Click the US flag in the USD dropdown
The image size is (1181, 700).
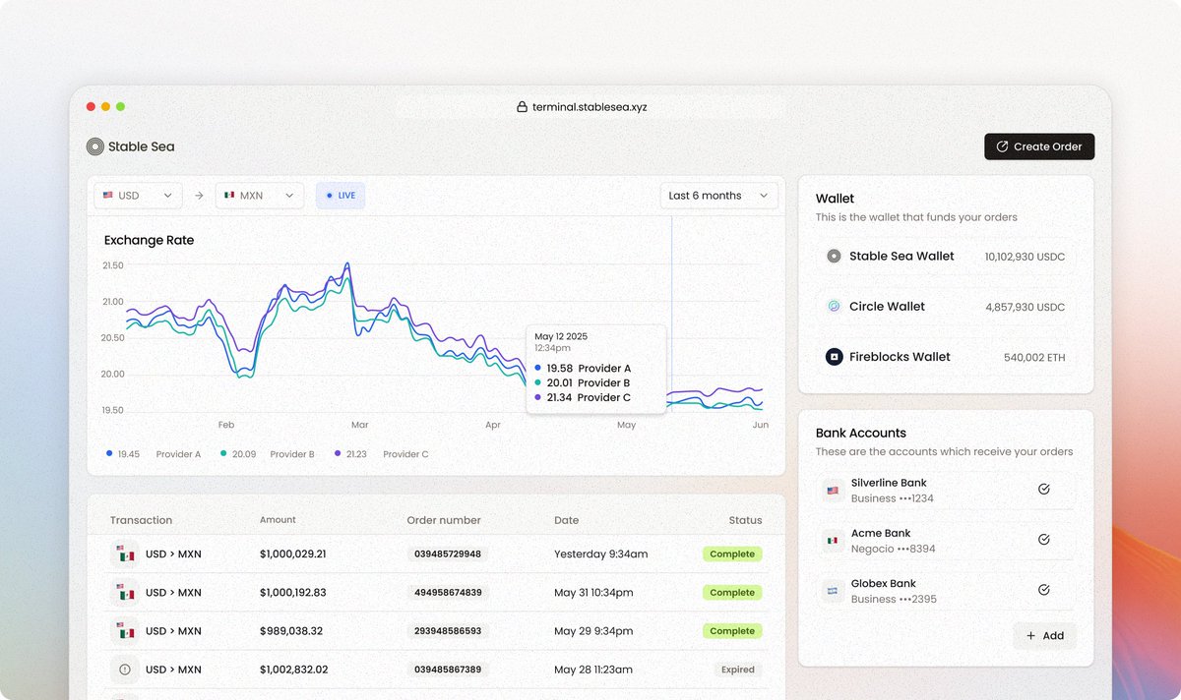click(108, 196)
